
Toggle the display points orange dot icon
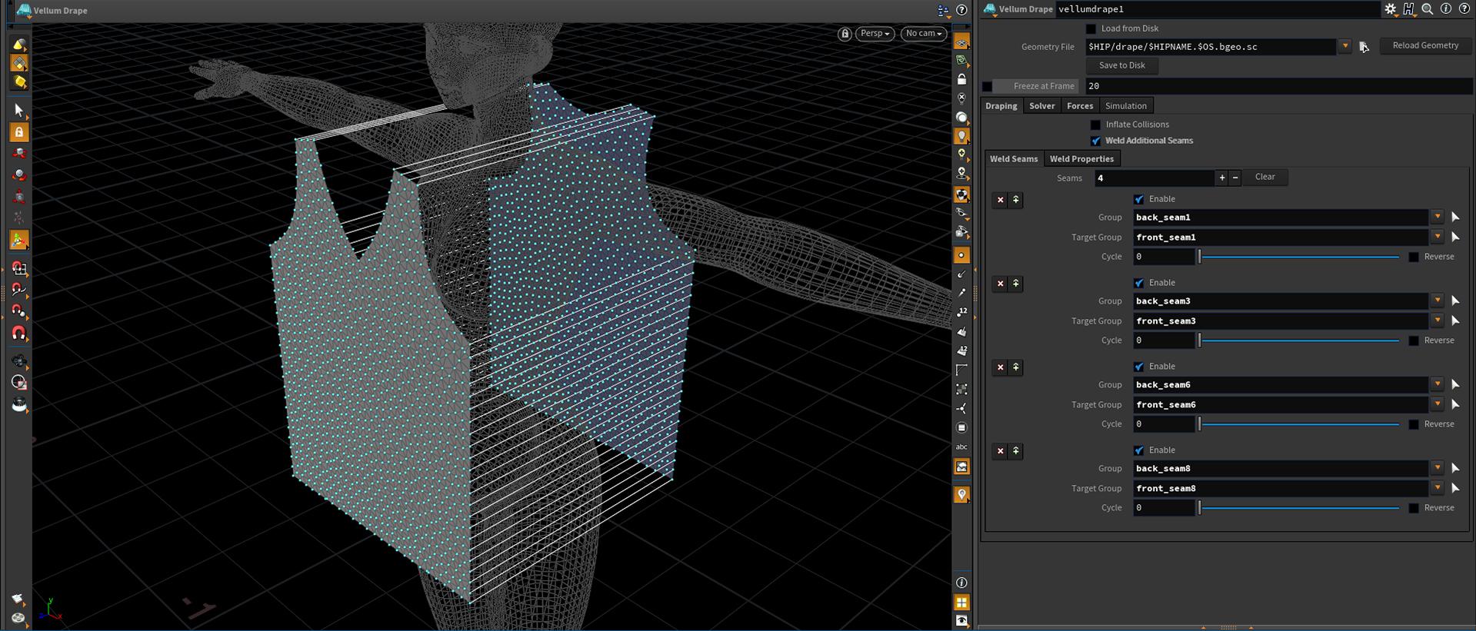(x=961, y=255)
